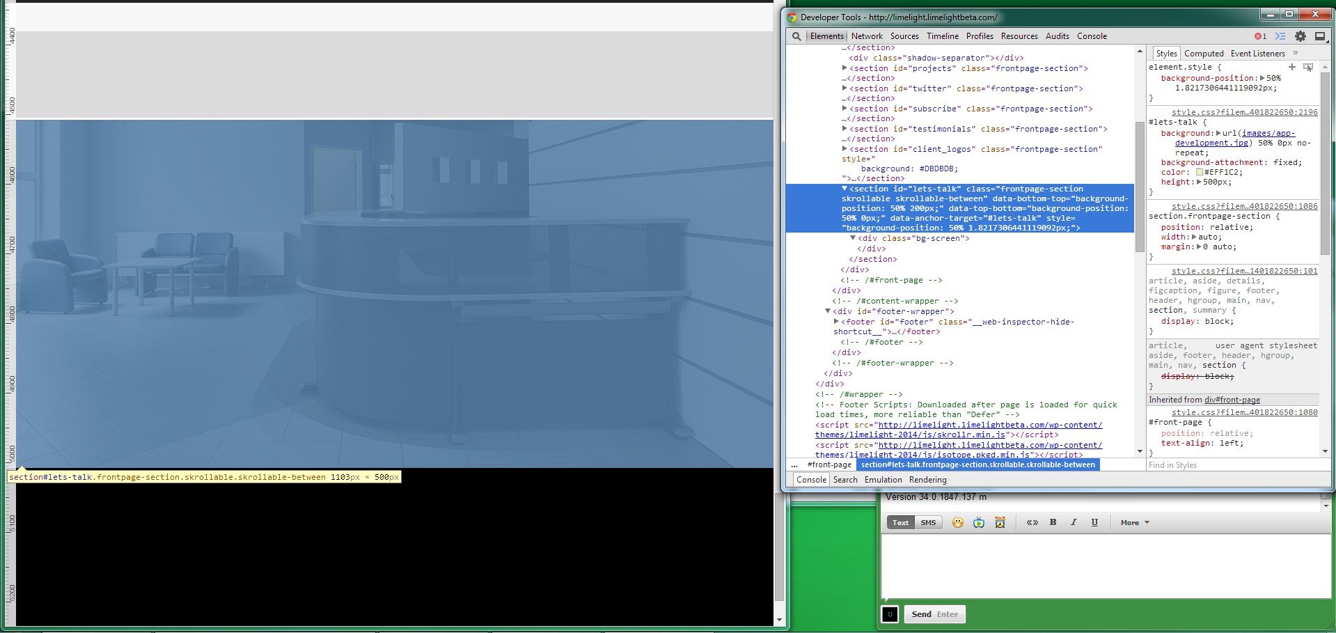The height and width of the screenshot is (633, 1336).
Task: Click the black U avatar icon
Action: click(890, 614)
